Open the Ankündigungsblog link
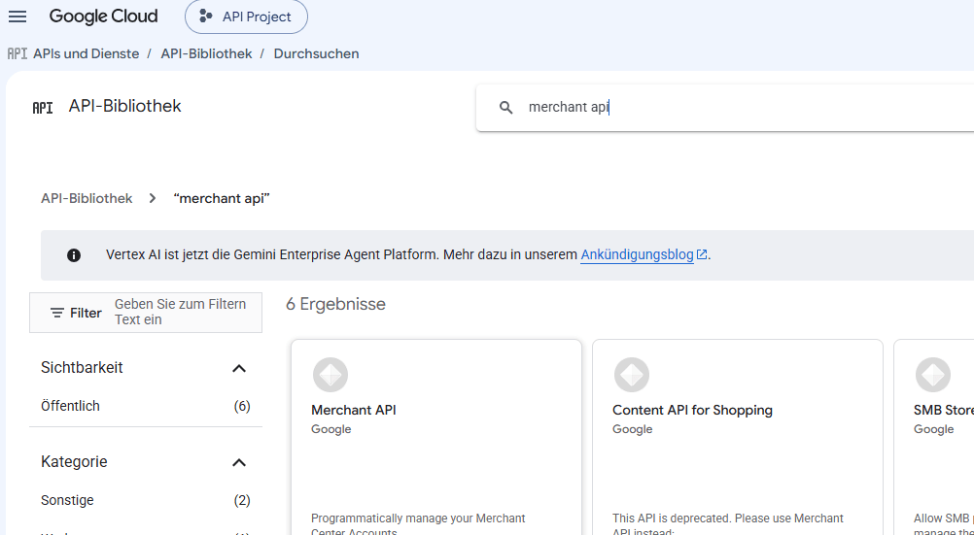 point(637,255)
